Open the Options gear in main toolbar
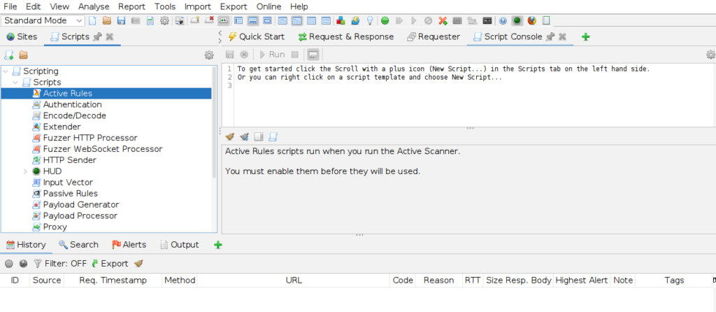716x312 pixels. click(164, 21)
